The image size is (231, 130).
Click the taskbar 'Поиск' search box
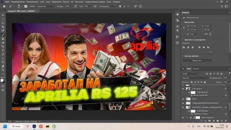click(17, 126)
